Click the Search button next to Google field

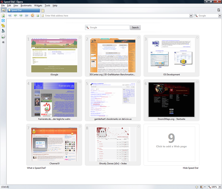(x=135, y=28)
